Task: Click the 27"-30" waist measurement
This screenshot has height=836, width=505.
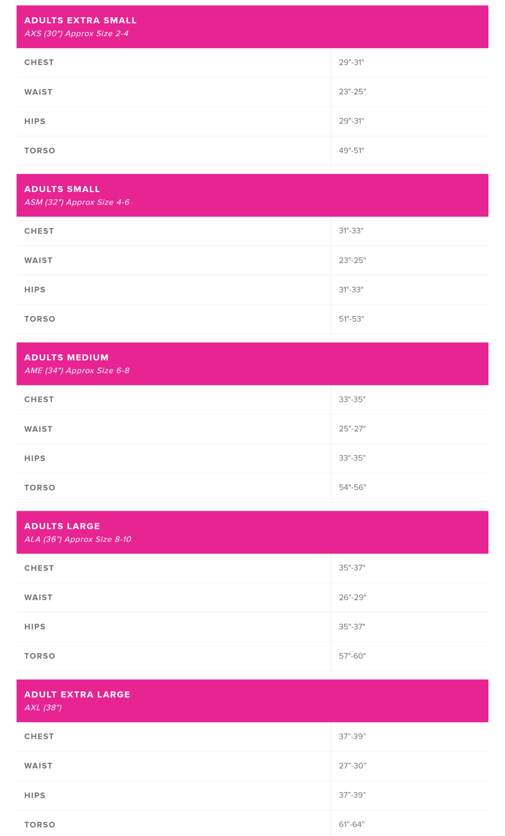Action: tap(352, 765)
